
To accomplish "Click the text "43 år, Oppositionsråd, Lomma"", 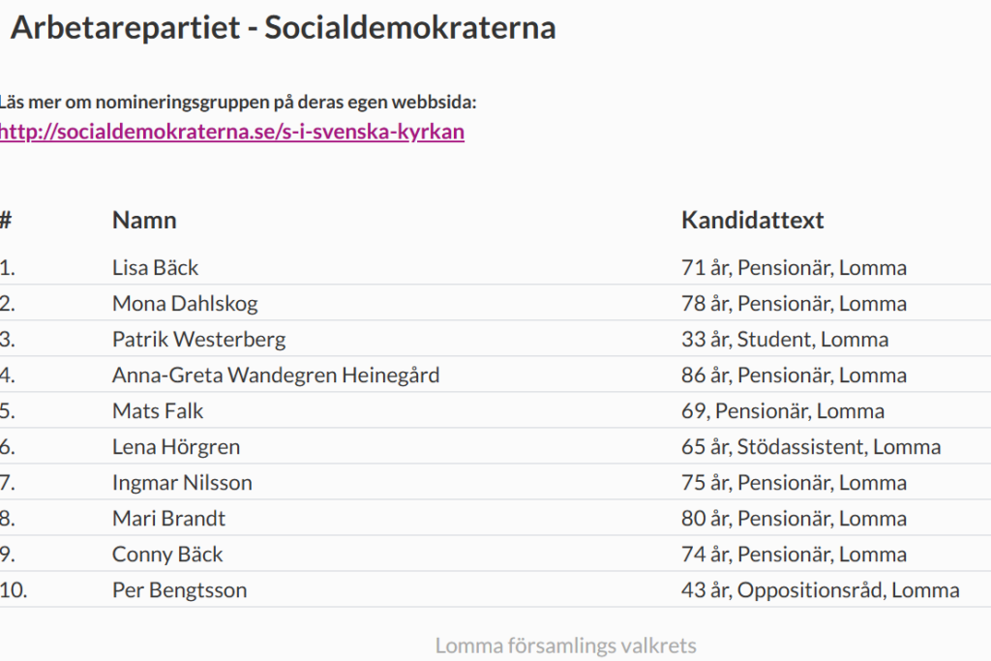I will 820,590.
